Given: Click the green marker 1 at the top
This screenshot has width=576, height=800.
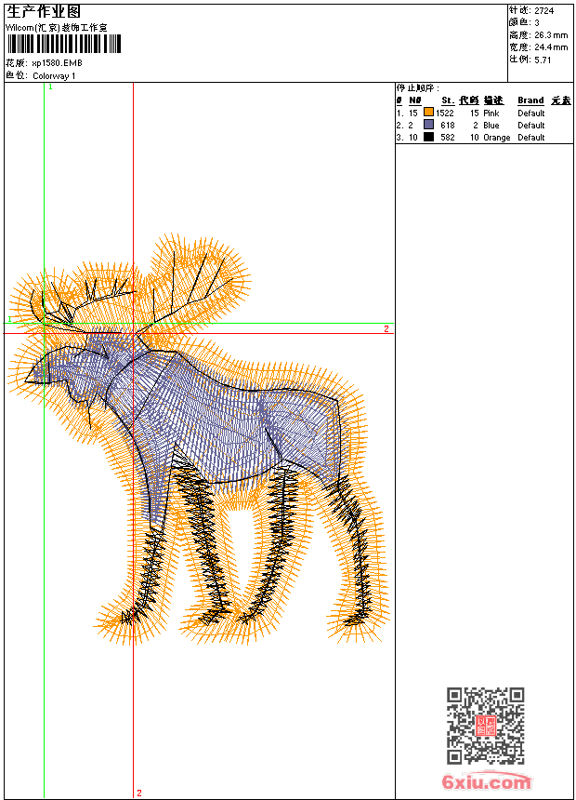Looking at the screenshot, I should [50, 87].
